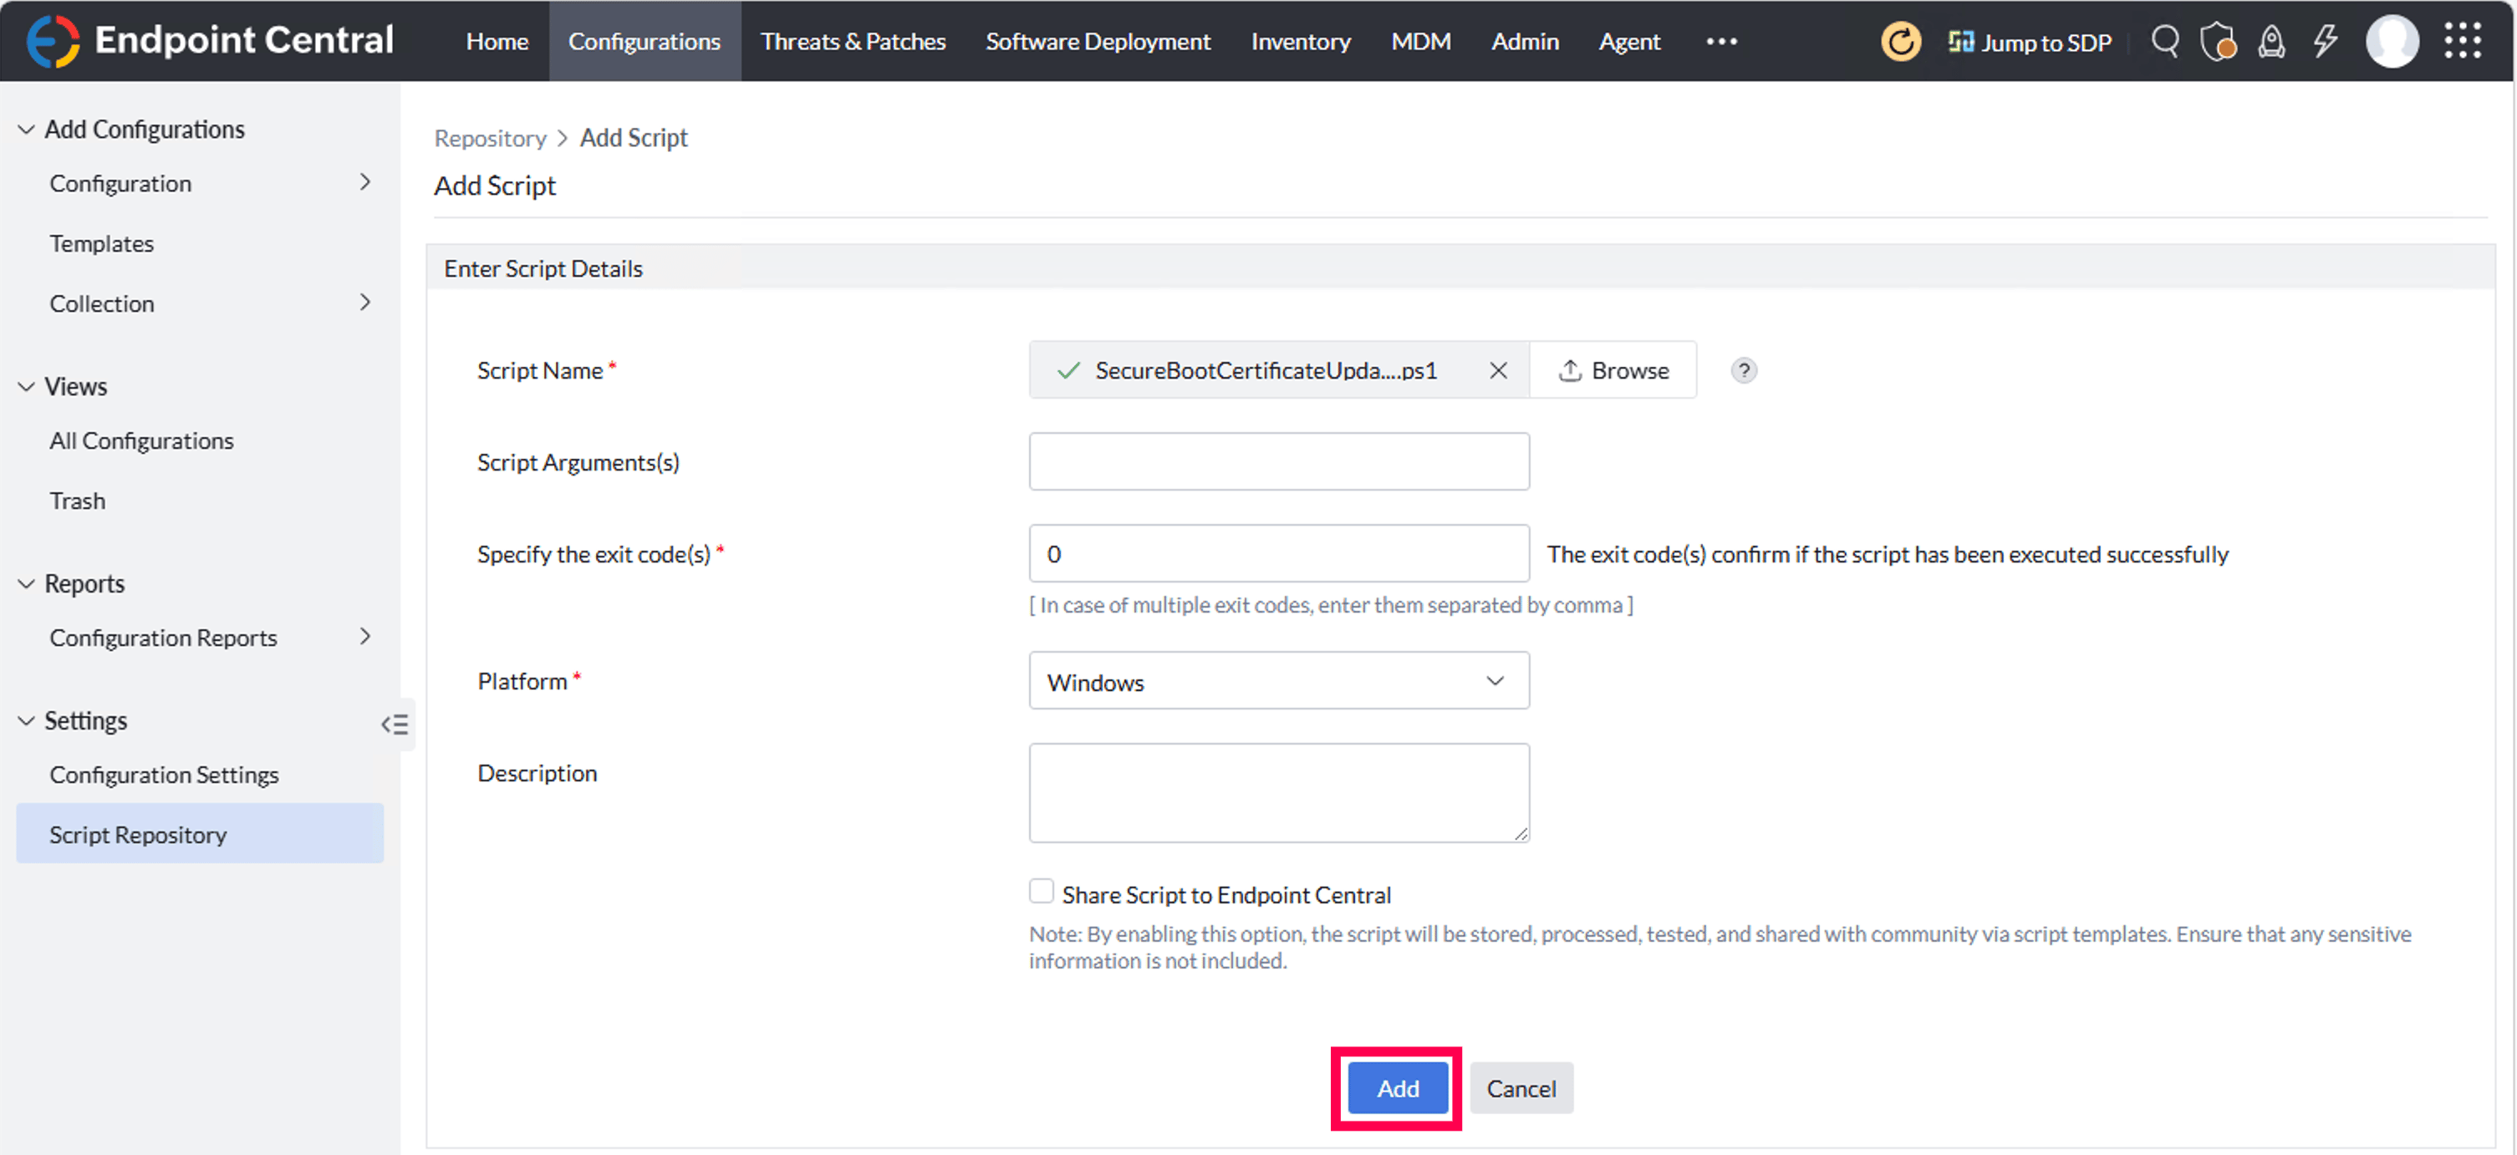The image size is (2517, 1155).
Task: Click the Cancel button
Action: tap(1521, 1088)
